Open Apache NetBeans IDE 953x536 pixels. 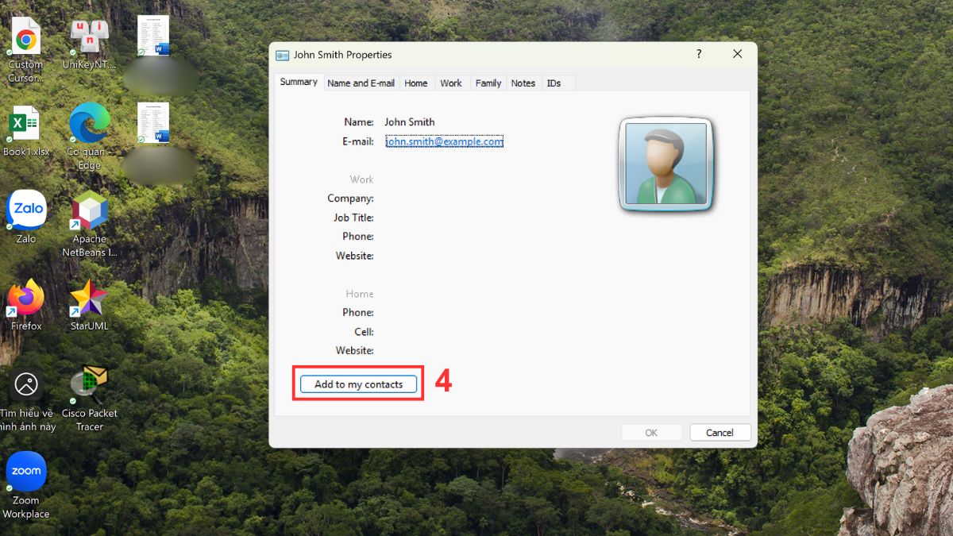click(88, 210)
